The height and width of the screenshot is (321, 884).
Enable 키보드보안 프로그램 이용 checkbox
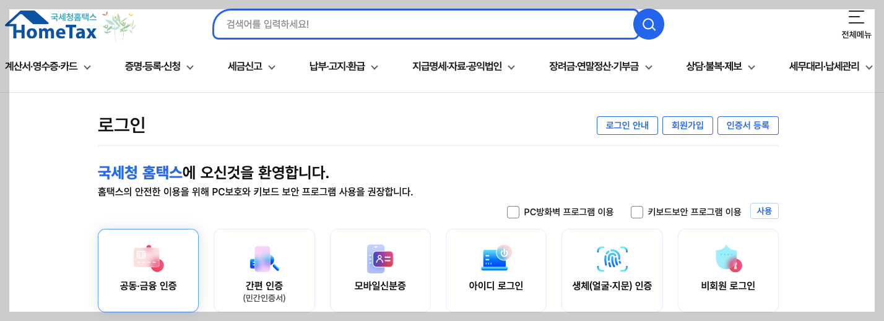pyautogui.click(x=637, y=212)
